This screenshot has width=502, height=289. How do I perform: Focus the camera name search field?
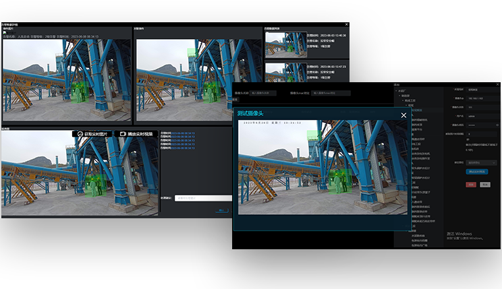(x=263, y=93)
